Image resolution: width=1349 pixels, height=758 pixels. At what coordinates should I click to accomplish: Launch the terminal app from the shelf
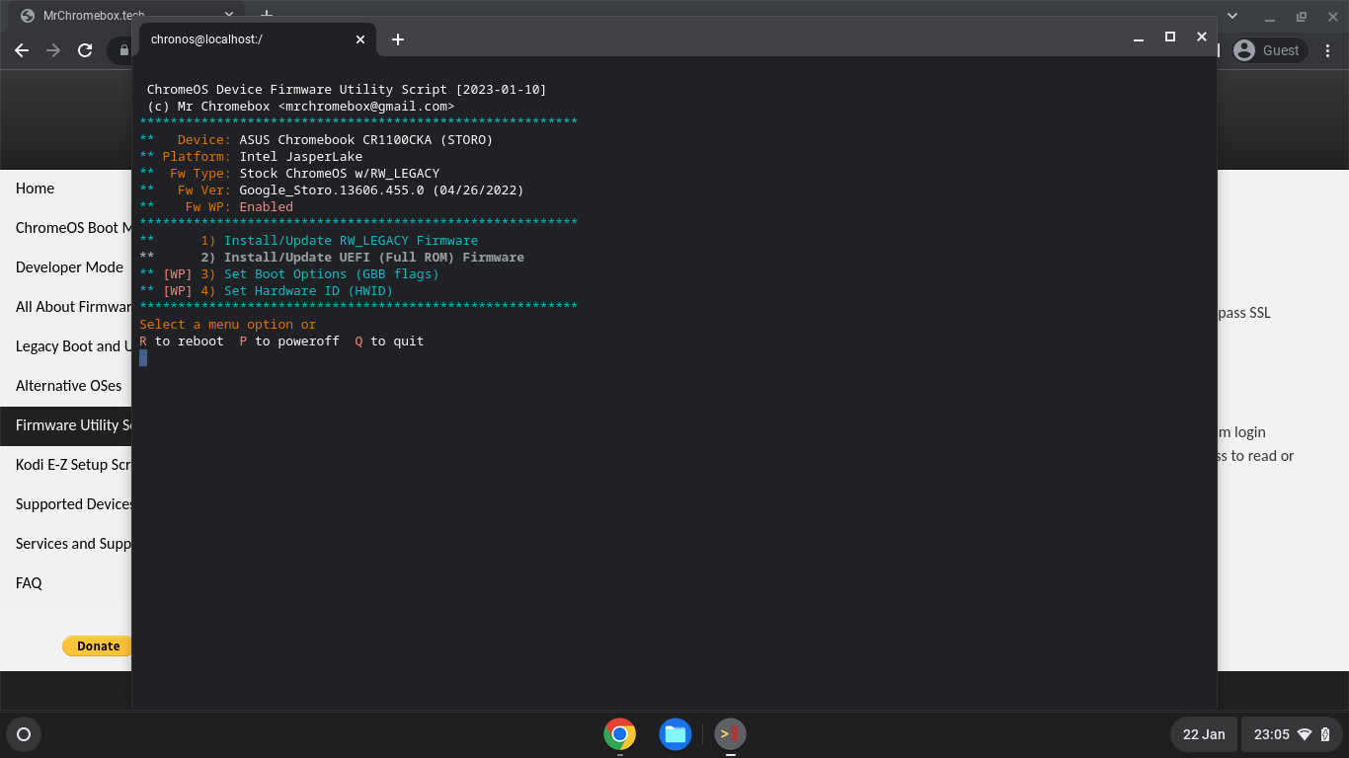coord(730,734)
